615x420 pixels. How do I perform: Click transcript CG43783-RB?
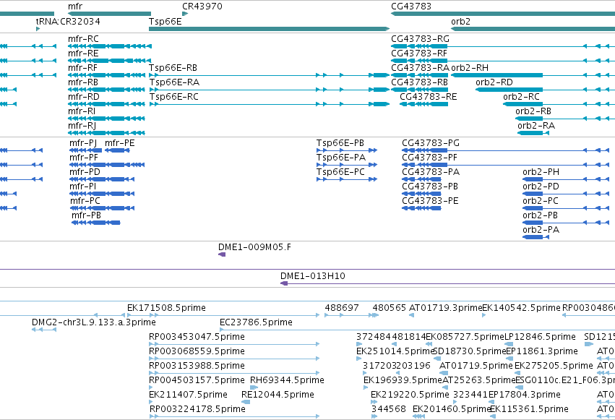pyautogui.click(x=419, y=90)
